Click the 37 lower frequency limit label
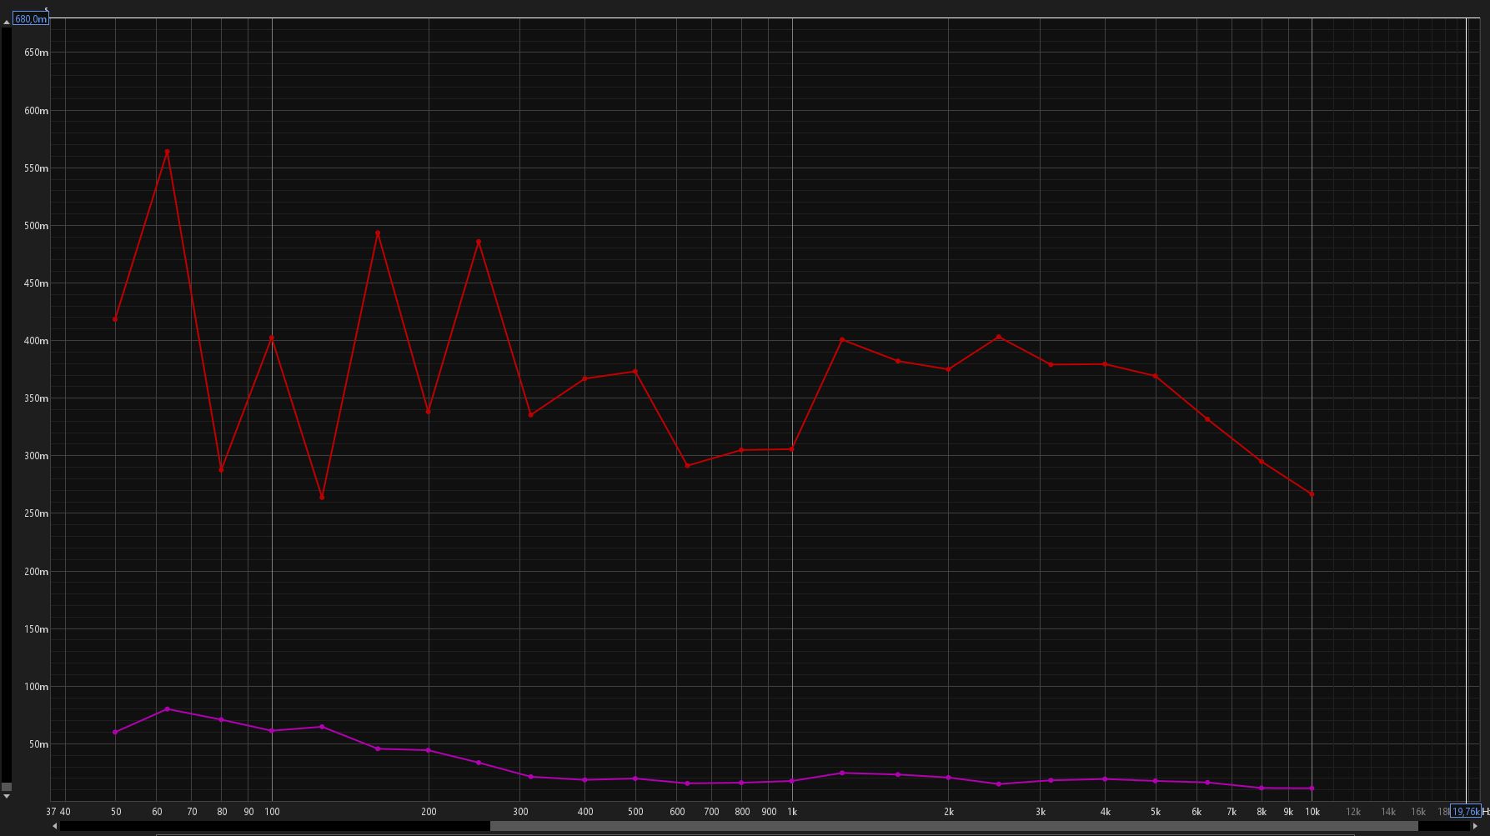The height and width of the screenshot is (836, 1490). (51, 812)
